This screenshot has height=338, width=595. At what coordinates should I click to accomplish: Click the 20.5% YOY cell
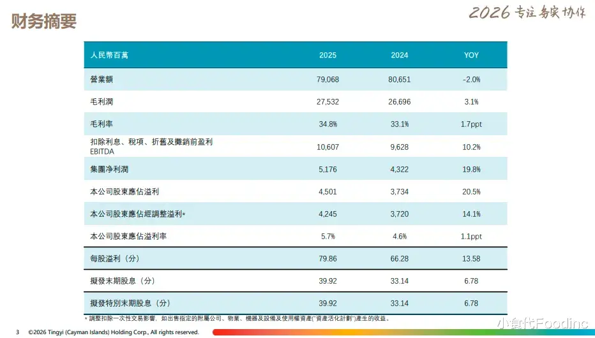[471, 192]
